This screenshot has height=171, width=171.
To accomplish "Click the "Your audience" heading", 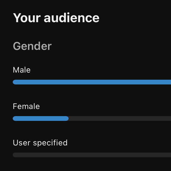I will click(x=56, y=18).
